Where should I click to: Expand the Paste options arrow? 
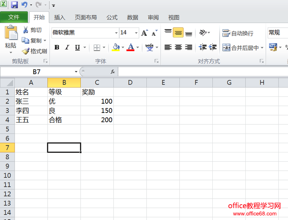point(11,53)
